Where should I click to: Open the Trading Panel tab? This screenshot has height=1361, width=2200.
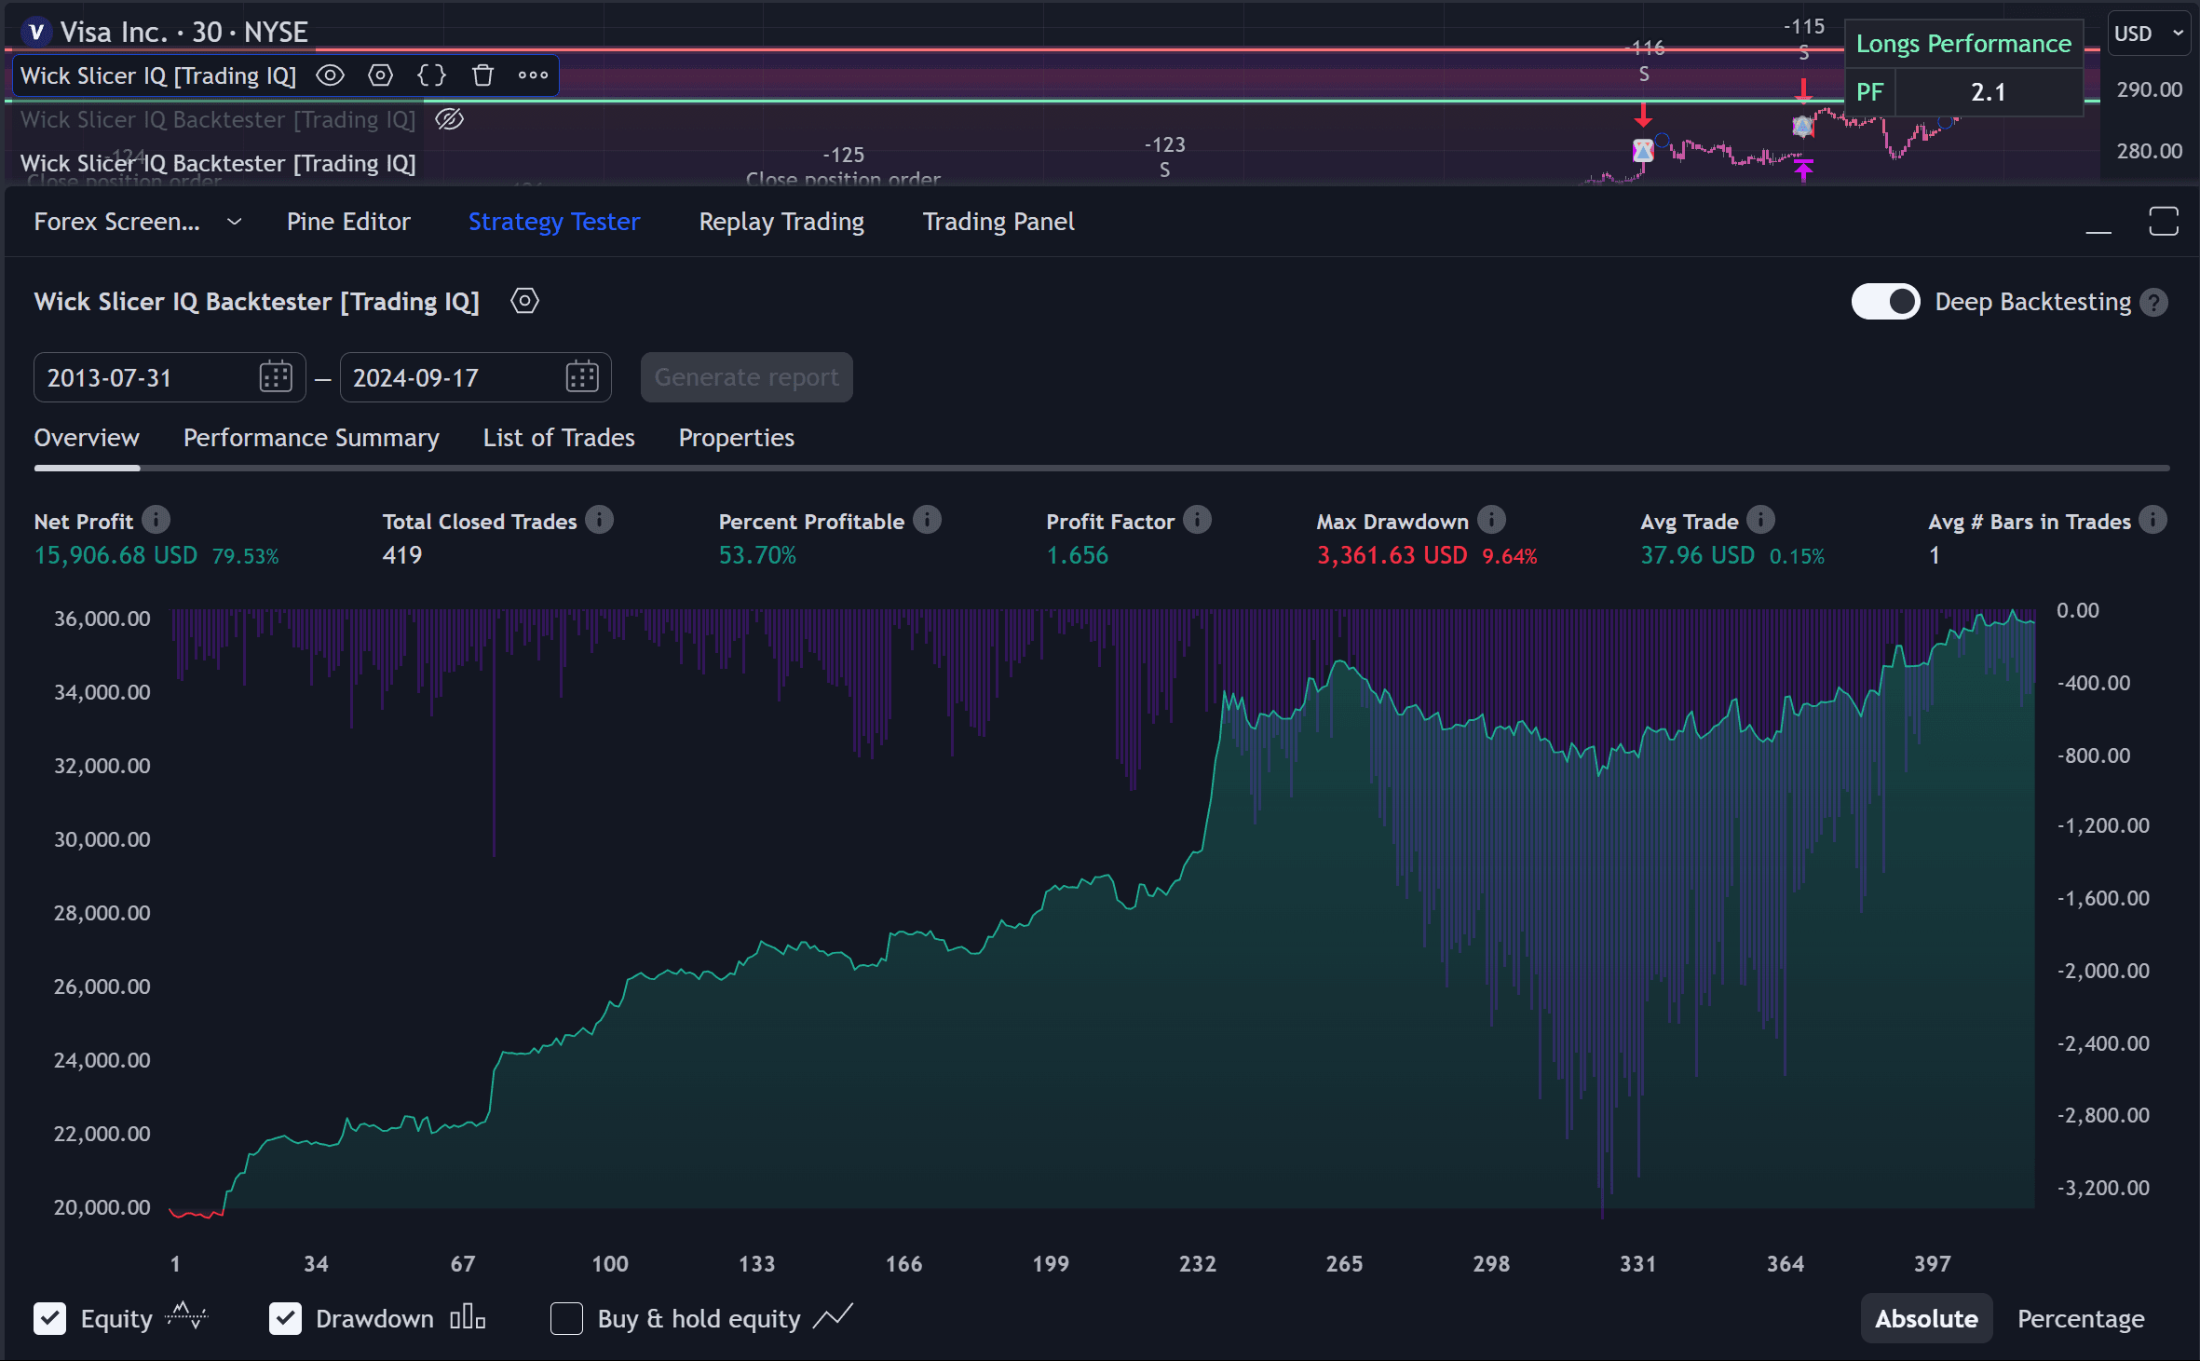point(998,222)
